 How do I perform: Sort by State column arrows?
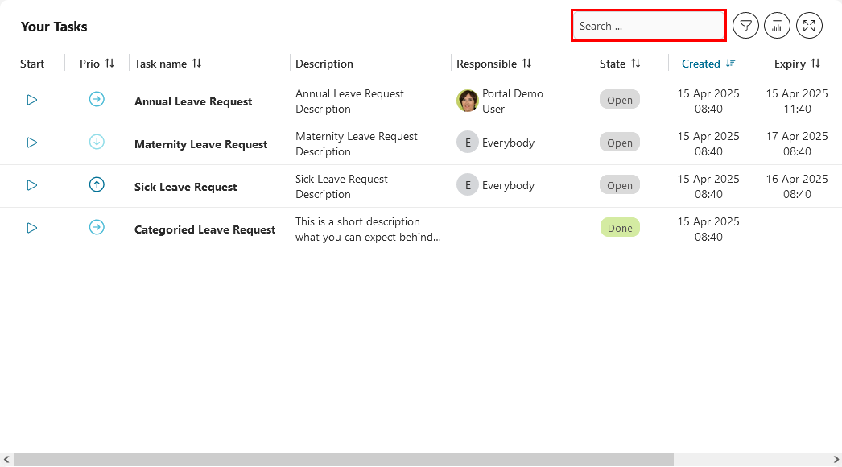click(x=636, y=64)
